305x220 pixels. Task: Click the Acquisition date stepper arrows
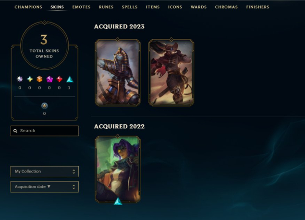point(73,187)
